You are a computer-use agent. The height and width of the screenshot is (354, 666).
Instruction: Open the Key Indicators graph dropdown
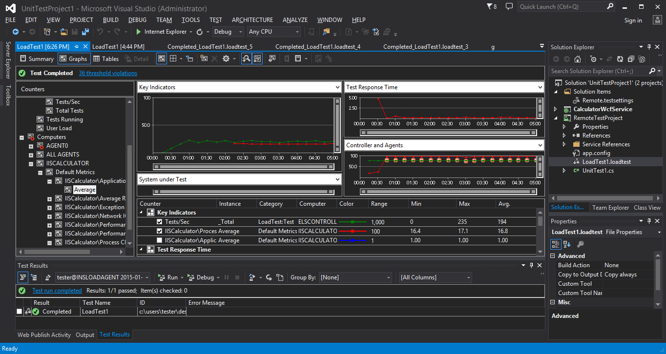pyautogui.click(x=337, y=87)
